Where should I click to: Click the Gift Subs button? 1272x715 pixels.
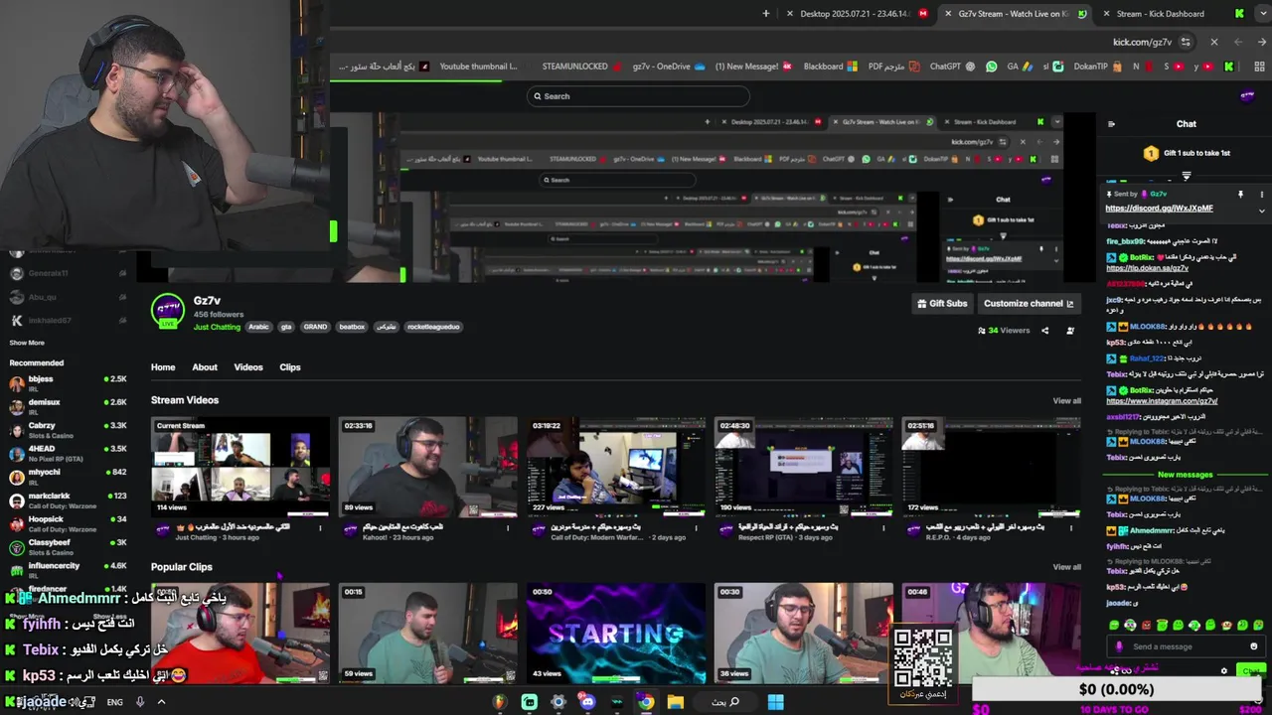coord(941,304)
